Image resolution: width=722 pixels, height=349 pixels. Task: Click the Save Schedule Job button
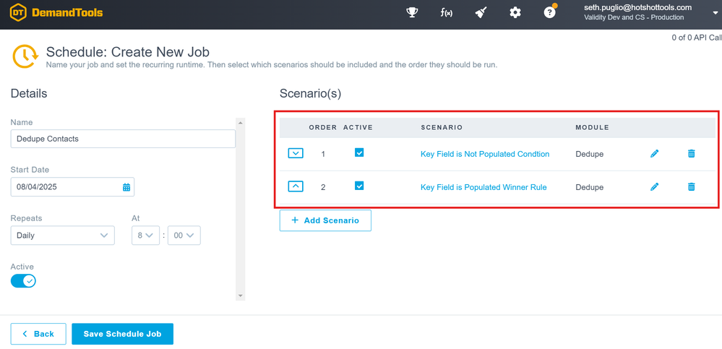point(122,334)
